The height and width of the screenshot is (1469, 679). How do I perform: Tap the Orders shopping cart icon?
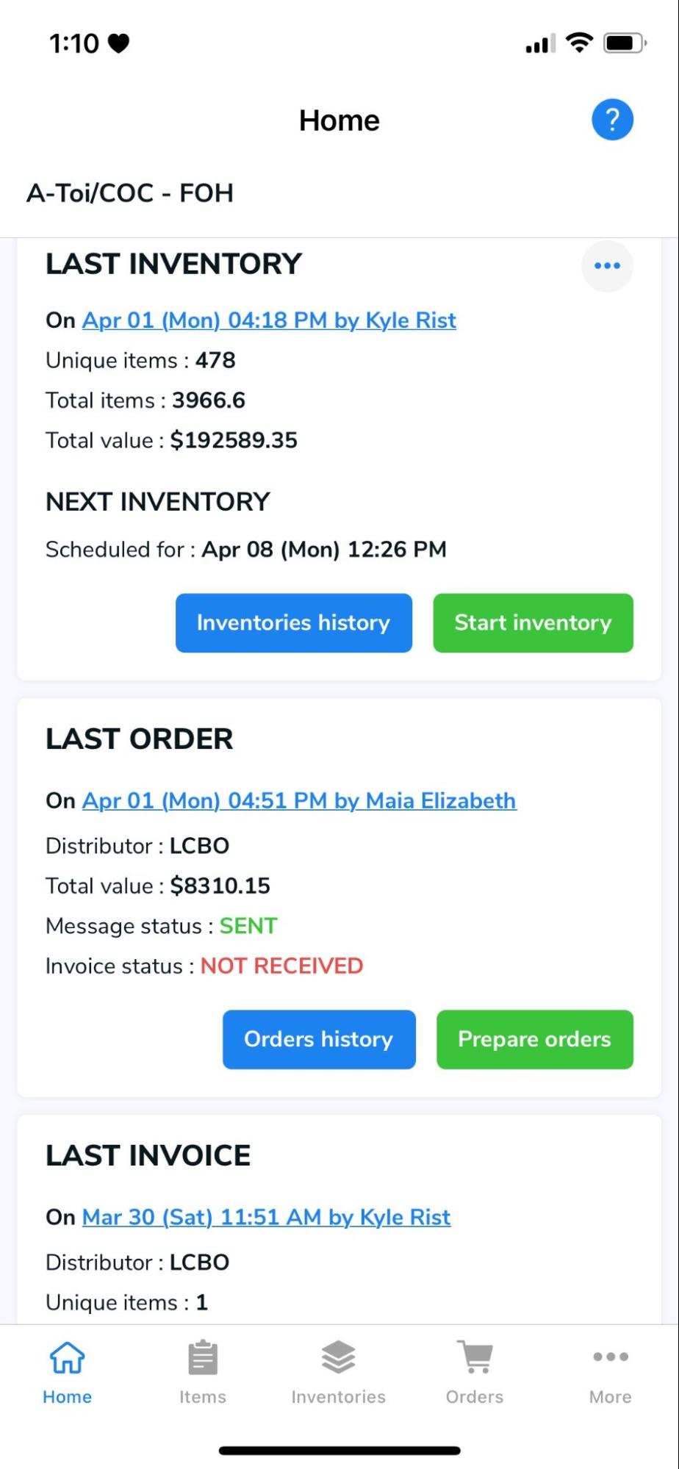tap(475, 1357)
